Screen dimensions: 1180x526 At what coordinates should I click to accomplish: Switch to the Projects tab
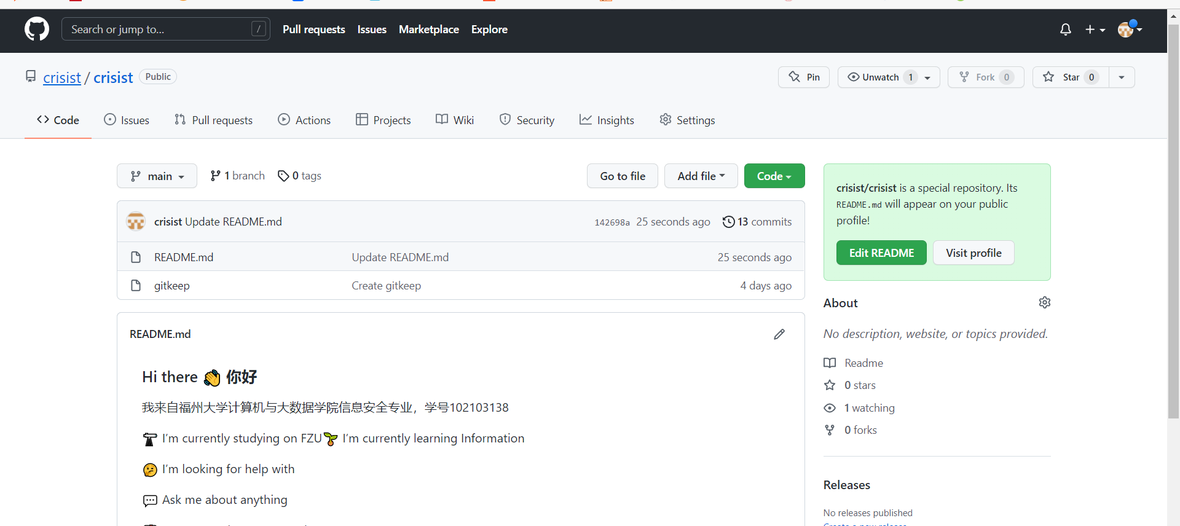point(383,120)
